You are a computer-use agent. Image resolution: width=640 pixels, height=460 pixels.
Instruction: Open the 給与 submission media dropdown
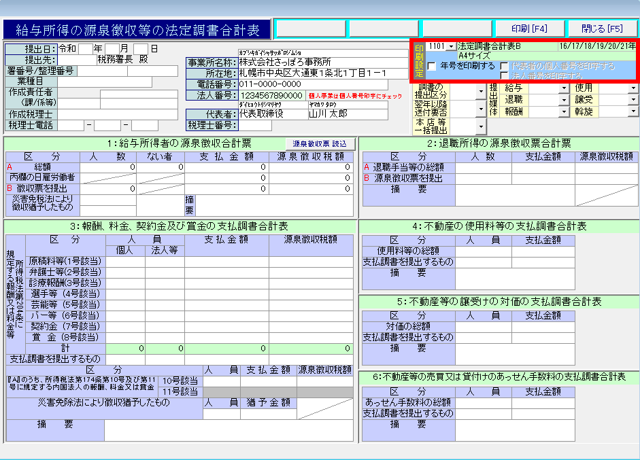tap(564, 88)
